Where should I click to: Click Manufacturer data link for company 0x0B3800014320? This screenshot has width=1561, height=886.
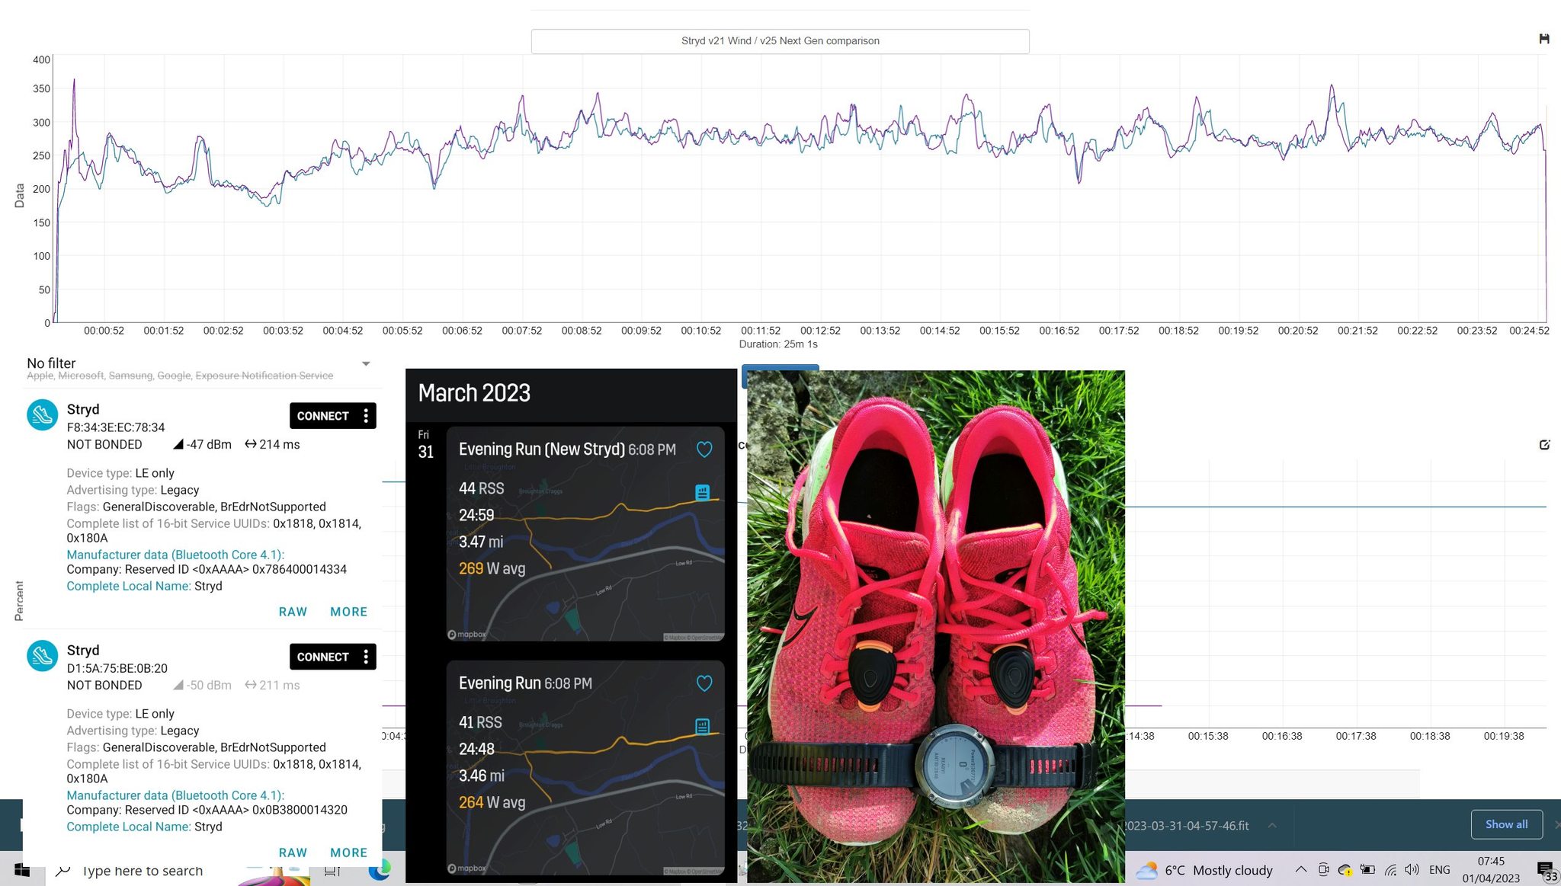click(175, 795)
